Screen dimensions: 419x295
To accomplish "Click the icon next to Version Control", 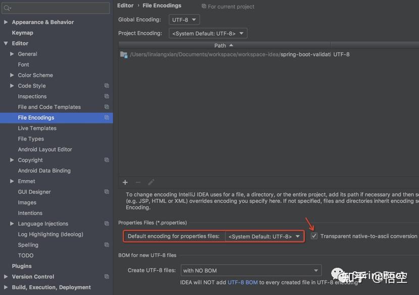I will point(107,276).
